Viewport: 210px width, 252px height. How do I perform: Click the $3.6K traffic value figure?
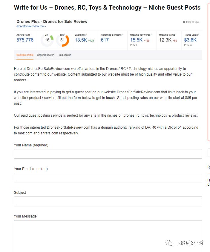(190, 40)
